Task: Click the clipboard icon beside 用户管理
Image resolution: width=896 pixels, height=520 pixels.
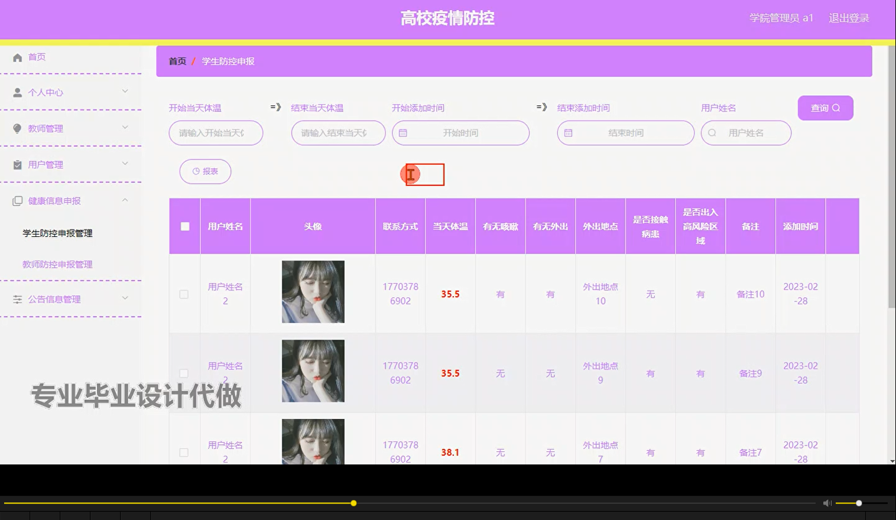Action: [18, 165]
